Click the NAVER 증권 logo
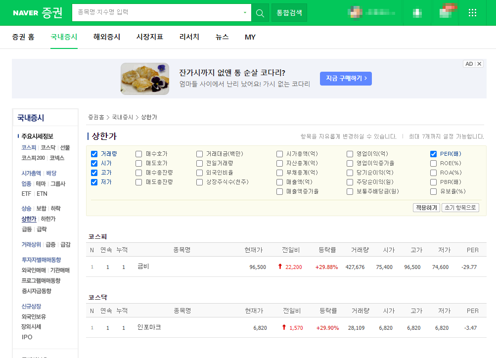This screenshot has height=358, width=496. 38,12
